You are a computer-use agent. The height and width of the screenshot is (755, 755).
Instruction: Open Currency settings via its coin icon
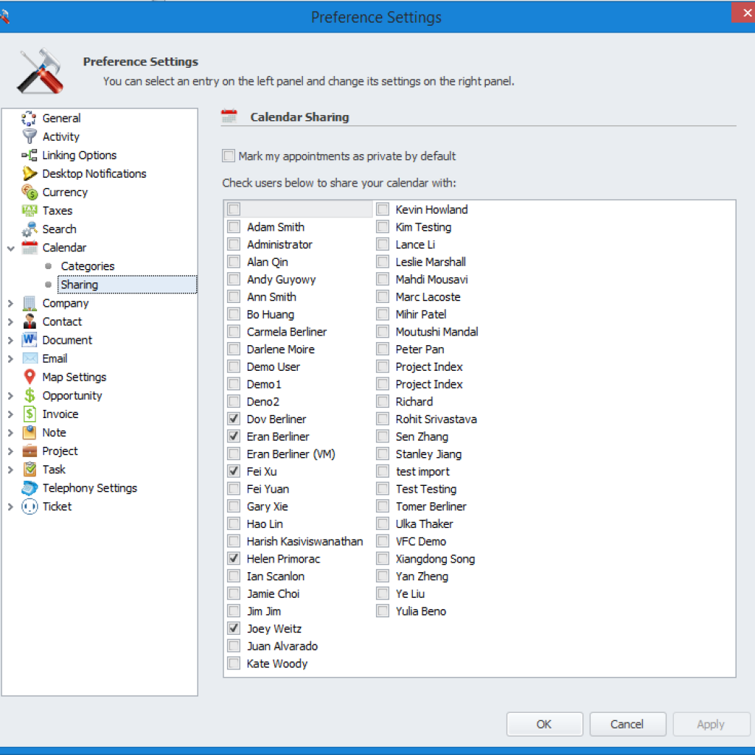29,192
